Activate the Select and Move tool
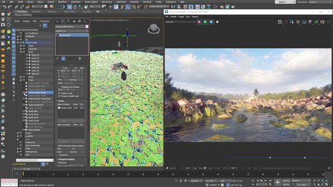This screenshot has height=187, width=333. pyautogui.click(x=69, y=7)
